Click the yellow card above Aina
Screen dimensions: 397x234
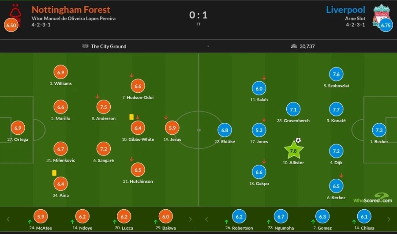[x=54, y=173]
